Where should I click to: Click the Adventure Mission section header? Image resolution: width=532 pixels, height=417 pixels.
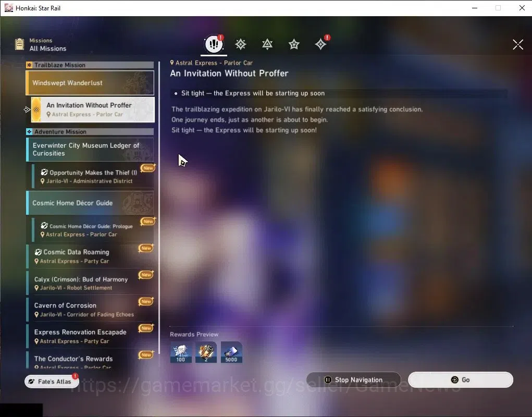point(90,132)
